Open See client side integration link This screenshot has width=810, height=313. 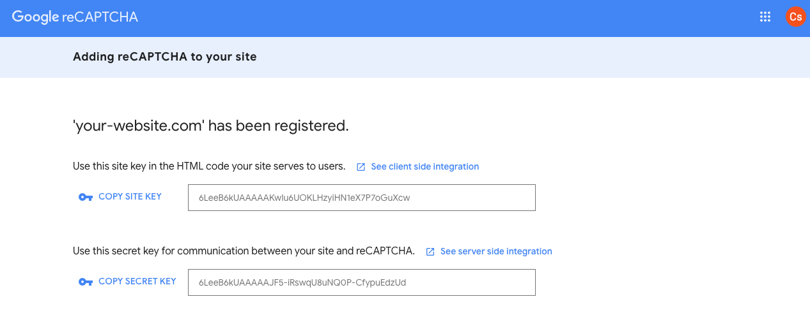click(425, 166)
